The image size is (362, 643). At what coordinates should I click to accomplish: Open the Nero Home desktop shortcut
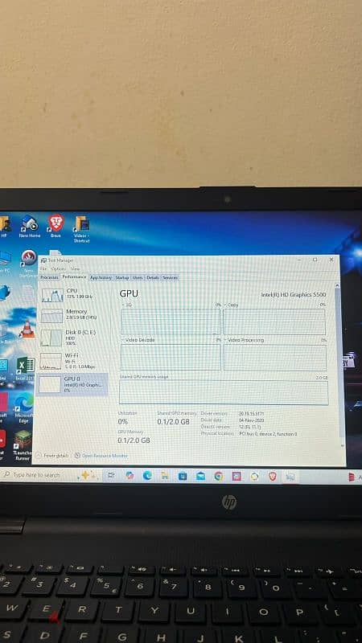click(30, 227)
